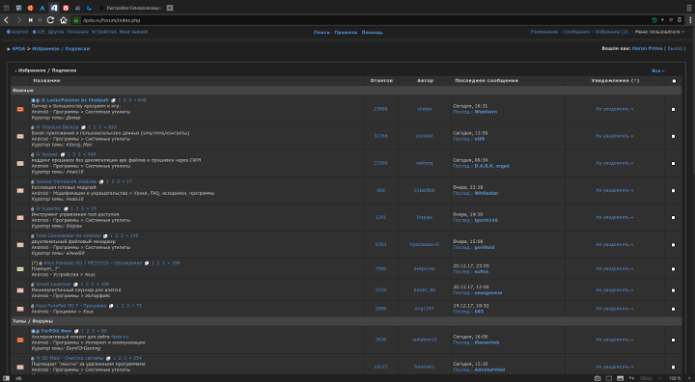
Task: Open notification dropdown for SuperSU row
Action: 614,217
